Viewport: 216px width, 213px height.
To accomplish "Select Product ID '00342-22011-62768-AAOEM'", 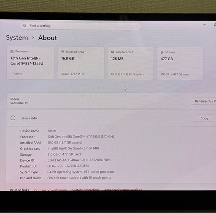I will coord(68,166).
